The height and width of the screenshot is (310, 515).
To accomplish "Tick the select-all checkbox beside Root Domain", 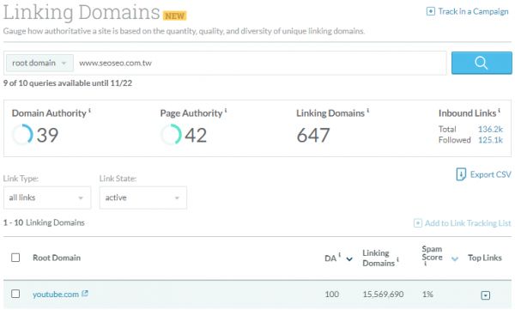I will click(x=15, y=258).
